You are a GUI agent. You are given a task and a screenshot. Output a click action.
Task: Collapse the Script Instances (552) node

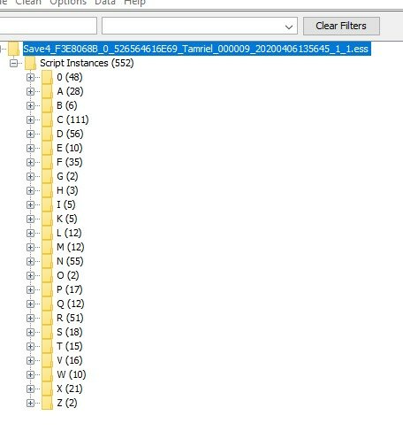(x=13, y=63)
